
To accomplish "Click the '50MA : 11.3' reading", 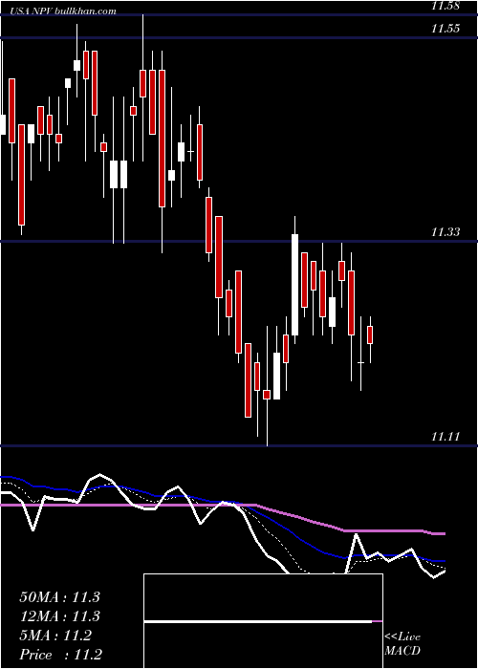I will pos(59,597).
